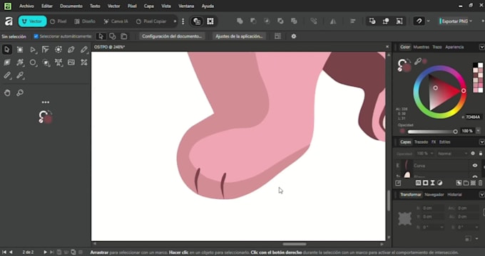Screen dimensions: 485x256
Task: Click Configuración del documento button
Action: 172,36
